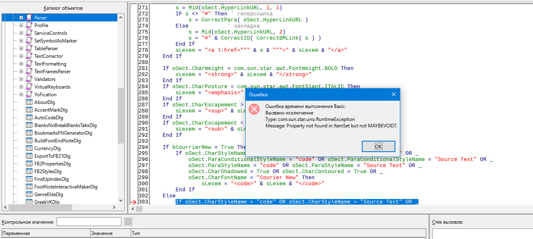Screen dimensions: 533x239
Task: Click the object catalog scroll-up arrow
Action: click(121, 17)
